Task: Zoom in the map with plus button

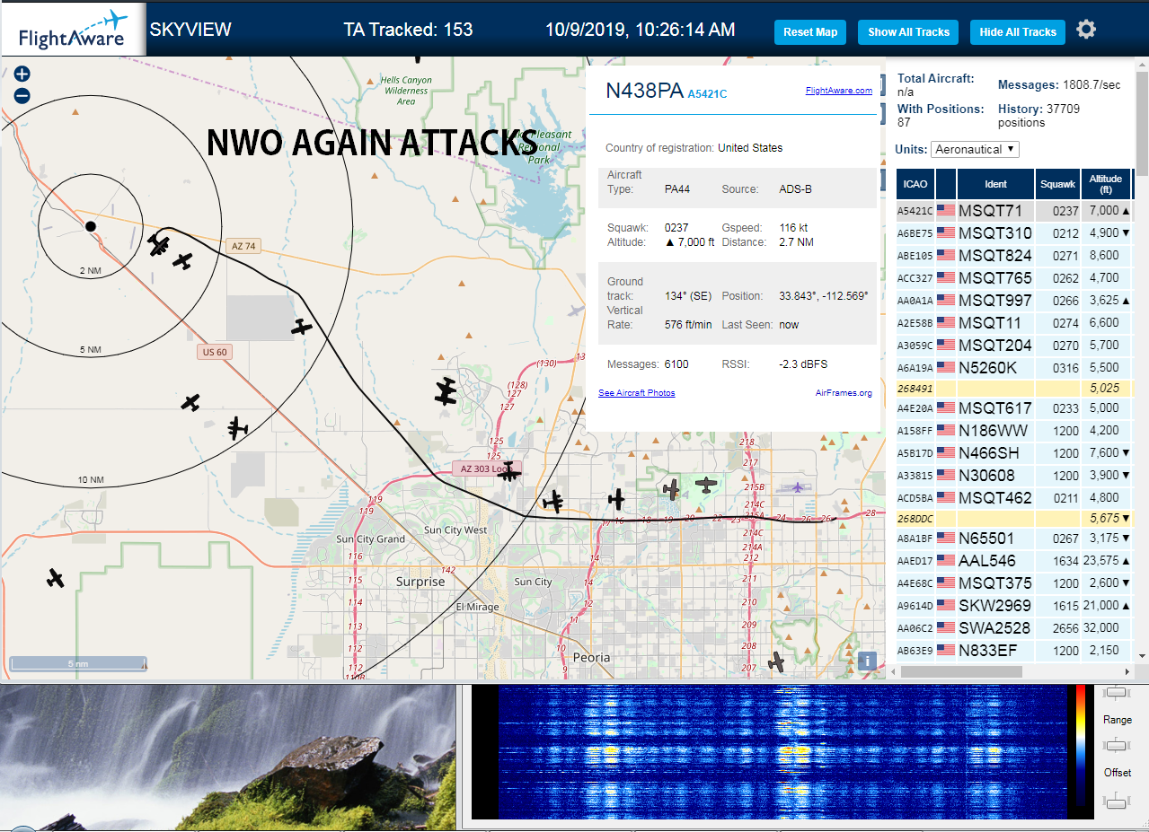Action: 22,74
